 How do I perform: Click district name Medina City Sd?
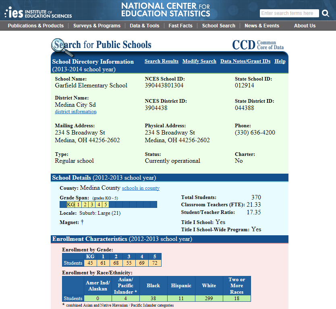click(75, 105)
